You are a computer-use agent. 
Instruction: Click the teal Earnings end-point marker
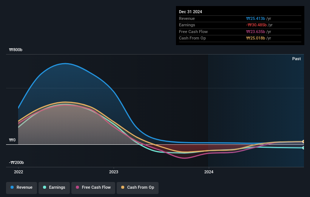[303, 148]
